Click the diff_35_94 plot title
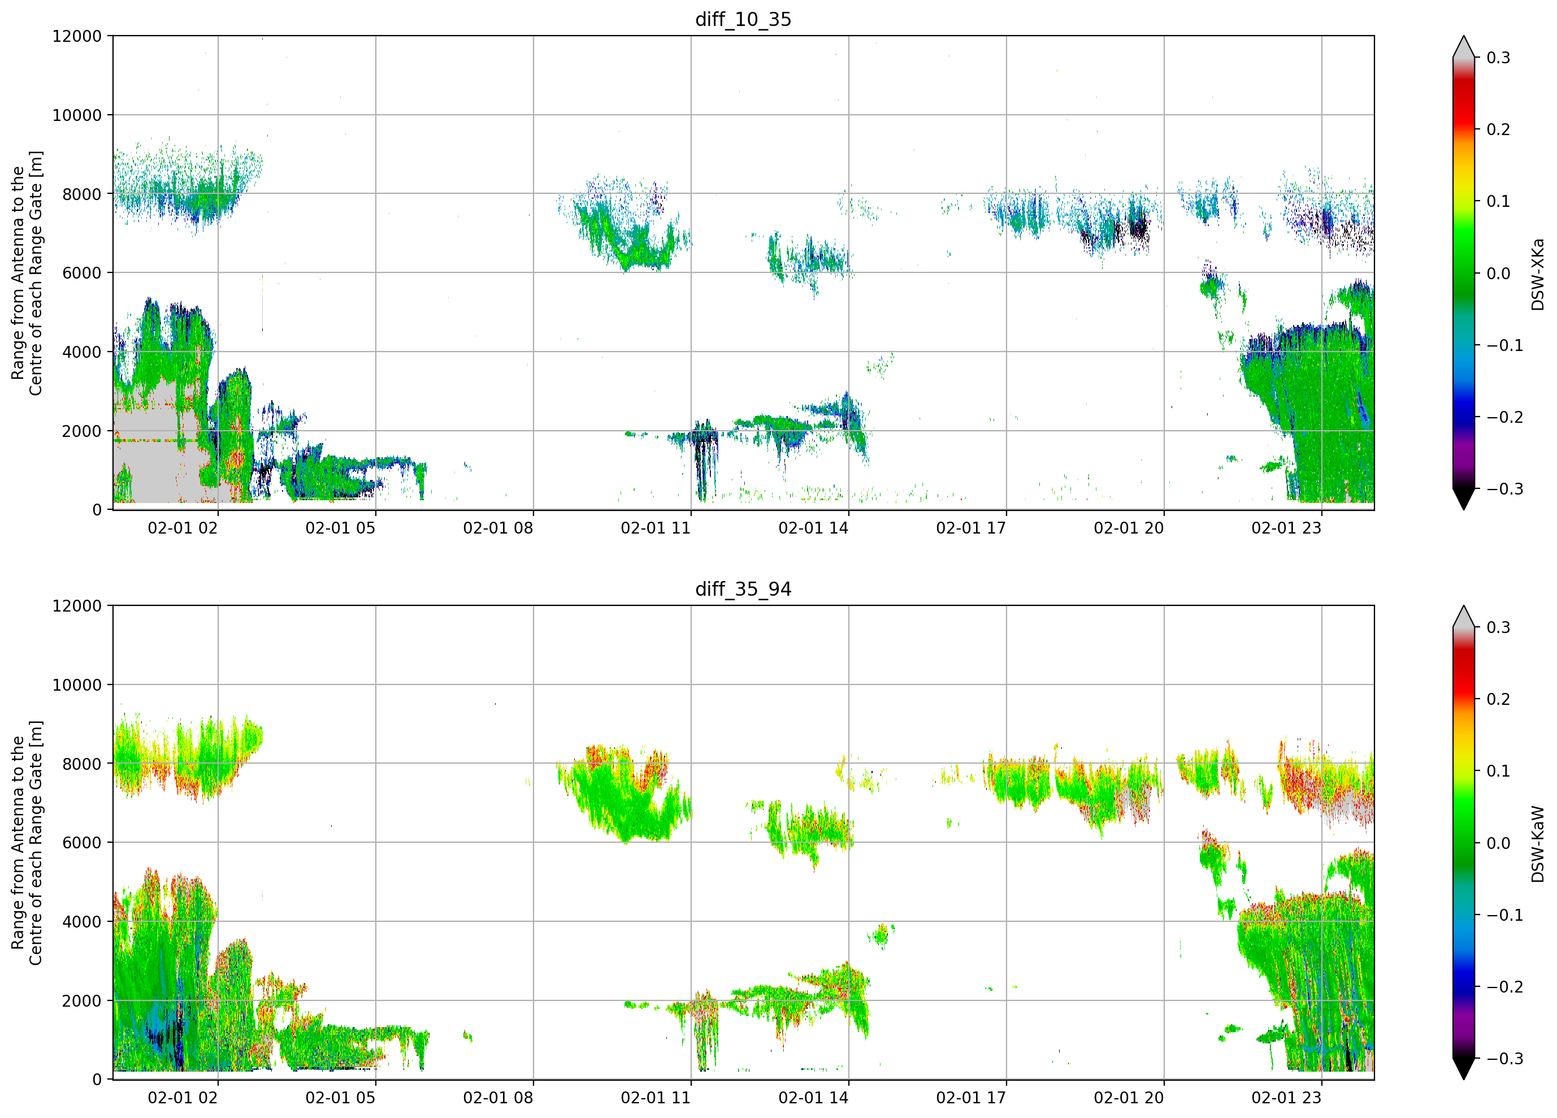The width and height of the screenshot is (1557, 1118). point(743,589)
